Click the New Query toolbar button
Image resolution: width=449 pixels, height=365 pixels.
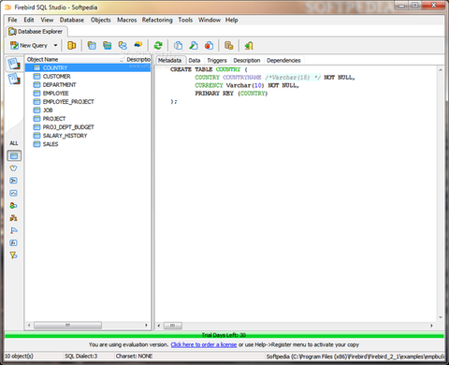pos(29,46)
